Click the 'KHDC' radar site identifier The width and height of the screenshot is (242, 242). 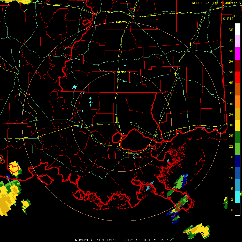pos(129,240)
